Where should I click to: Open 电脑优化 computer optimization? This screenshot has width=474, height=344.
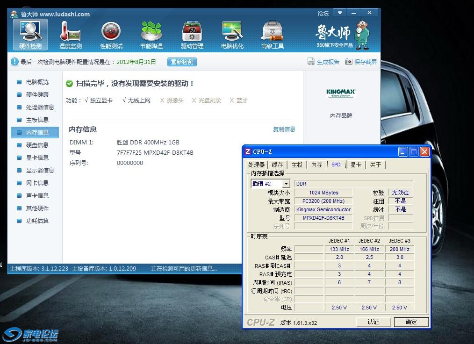tap(232, 35)
